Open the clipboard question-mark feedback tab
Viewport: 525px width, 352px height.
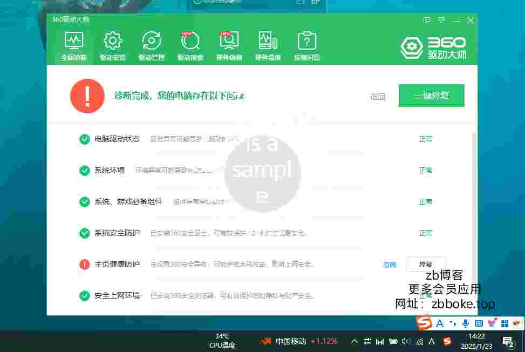(306, 46)
